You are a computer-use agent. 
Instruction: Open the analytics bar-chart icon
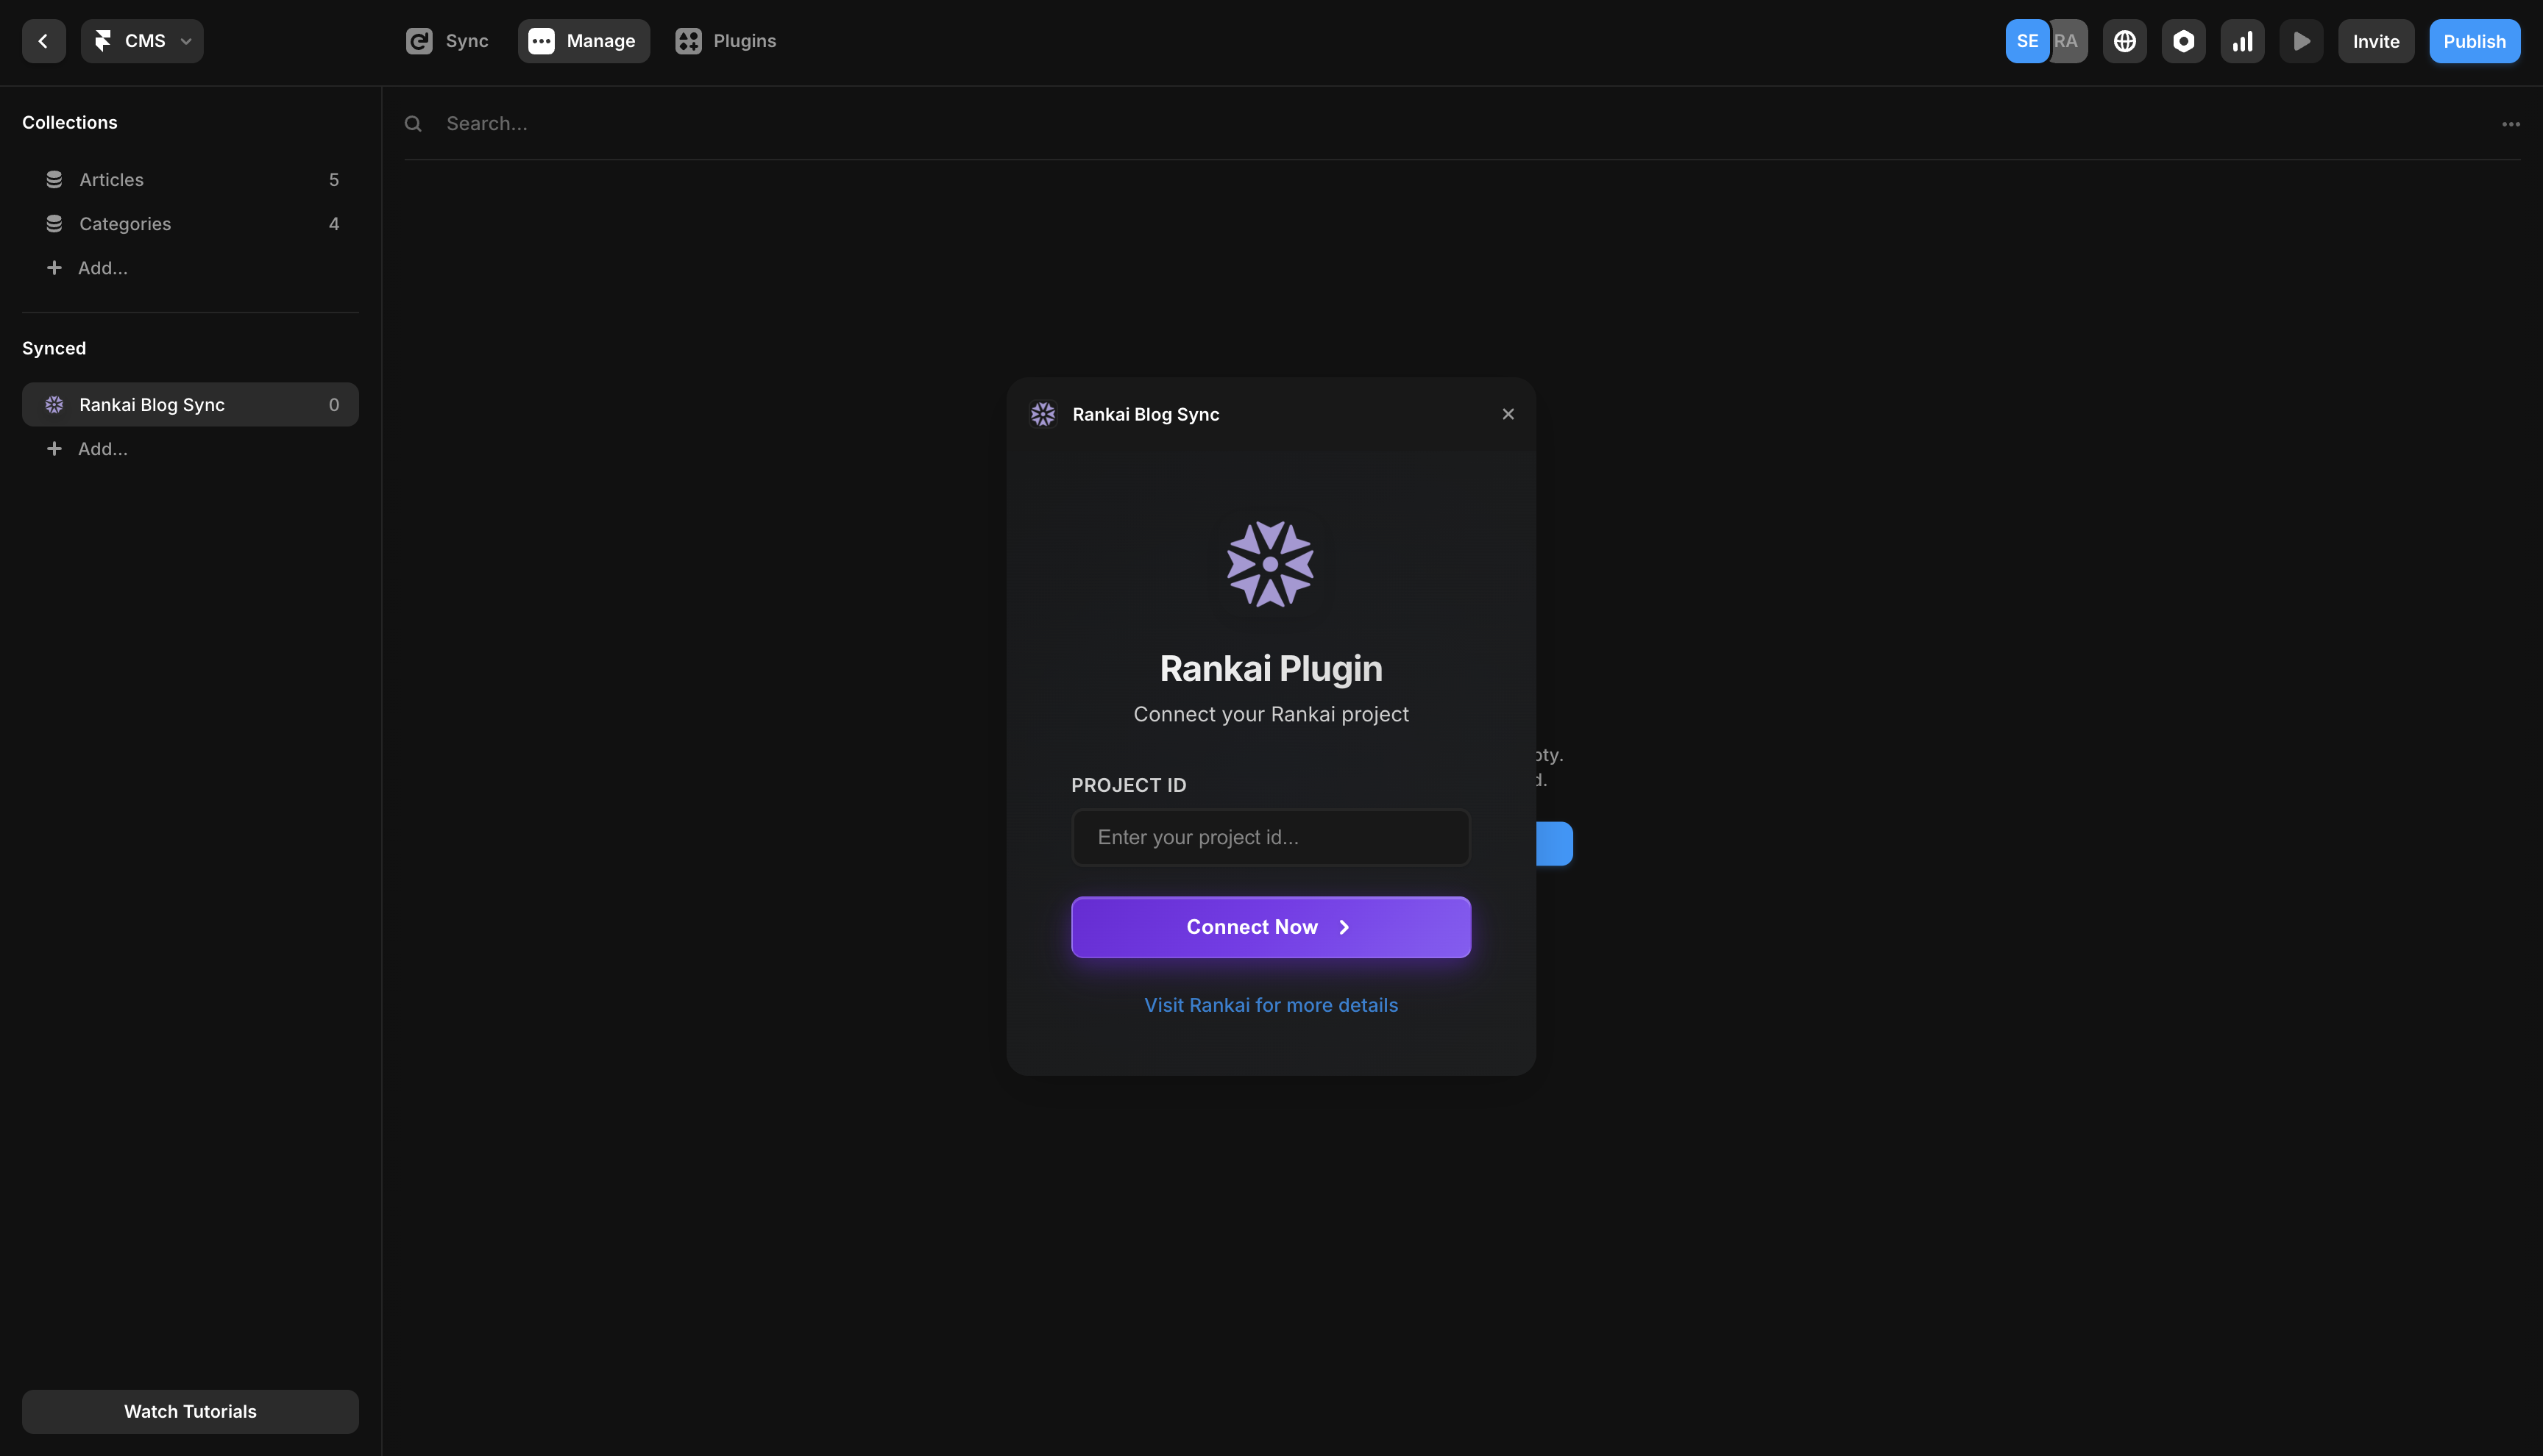pos(2243,41)
